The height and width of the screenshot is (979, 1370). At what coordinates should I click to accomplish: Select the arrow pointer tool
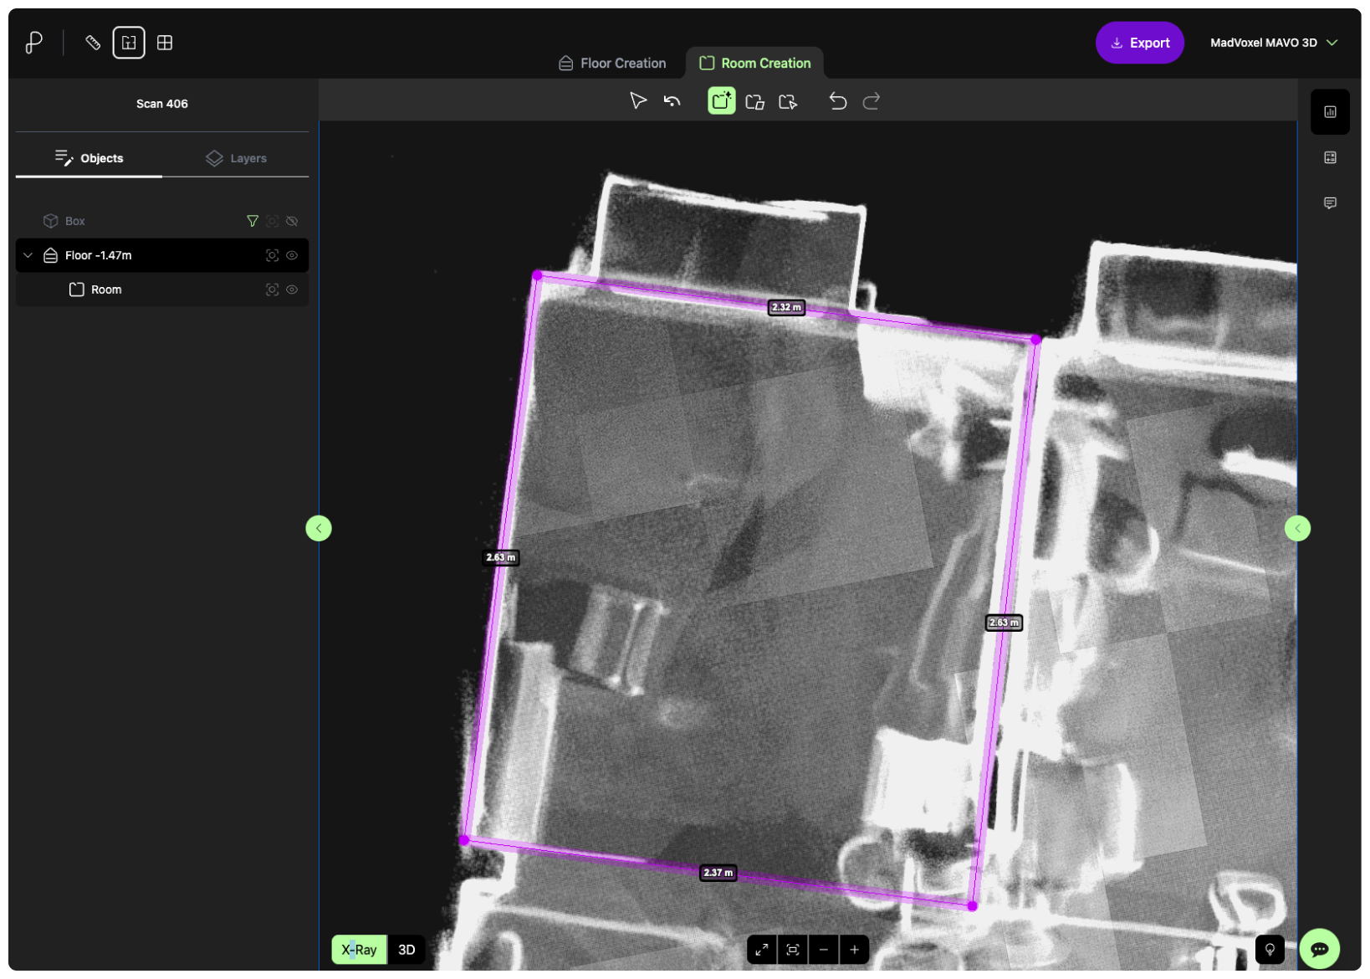click(638, 101)
